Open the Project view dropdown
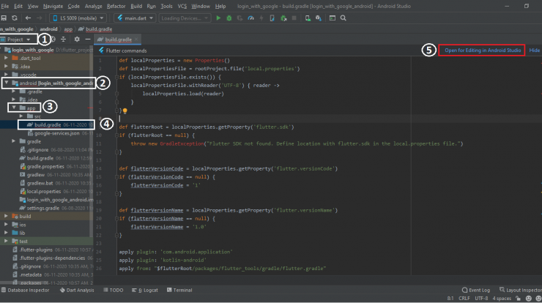 [x=18, y=40]
